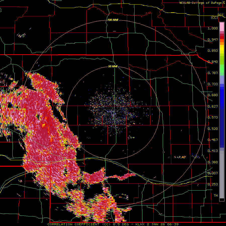Viewport: 226px width, 226px height.
Task: Select the 0.520 legend value
Action: 213,129
